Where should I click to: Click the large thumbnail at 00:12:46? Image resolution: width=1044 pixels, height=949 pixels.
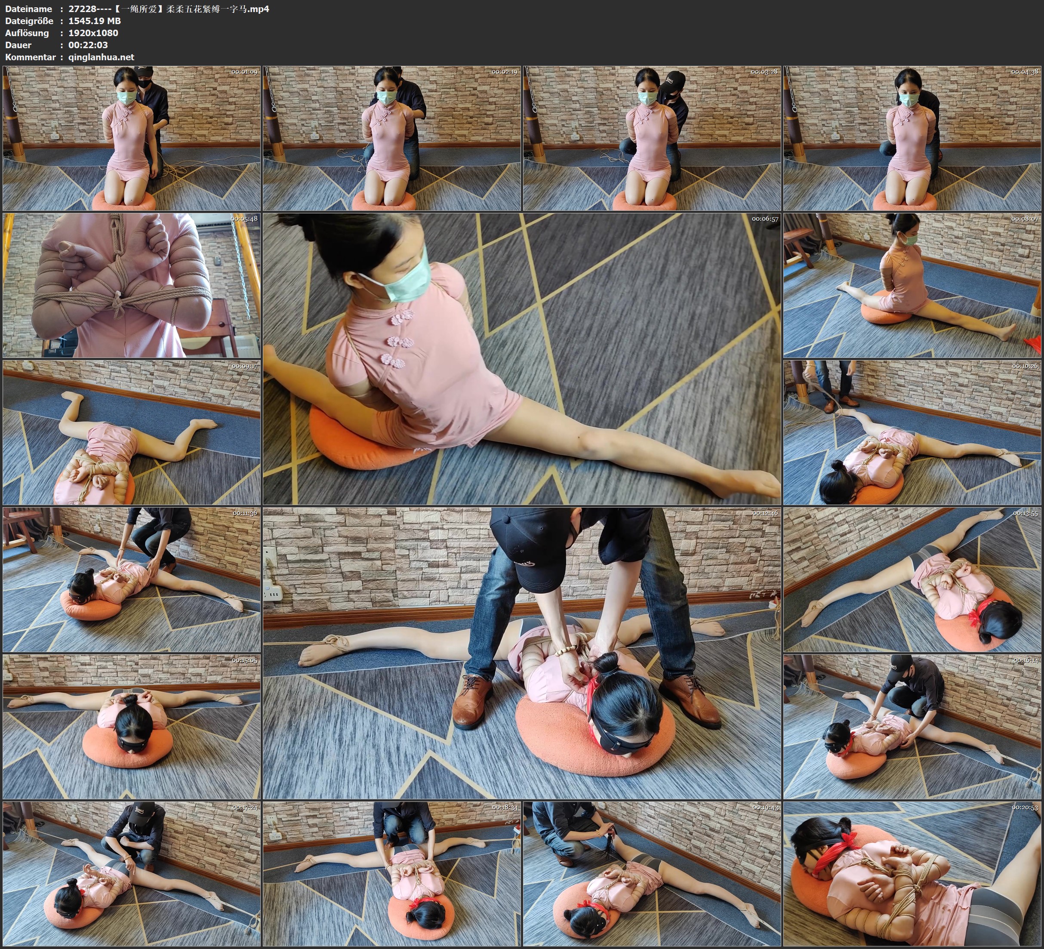(x=521, y=653)
